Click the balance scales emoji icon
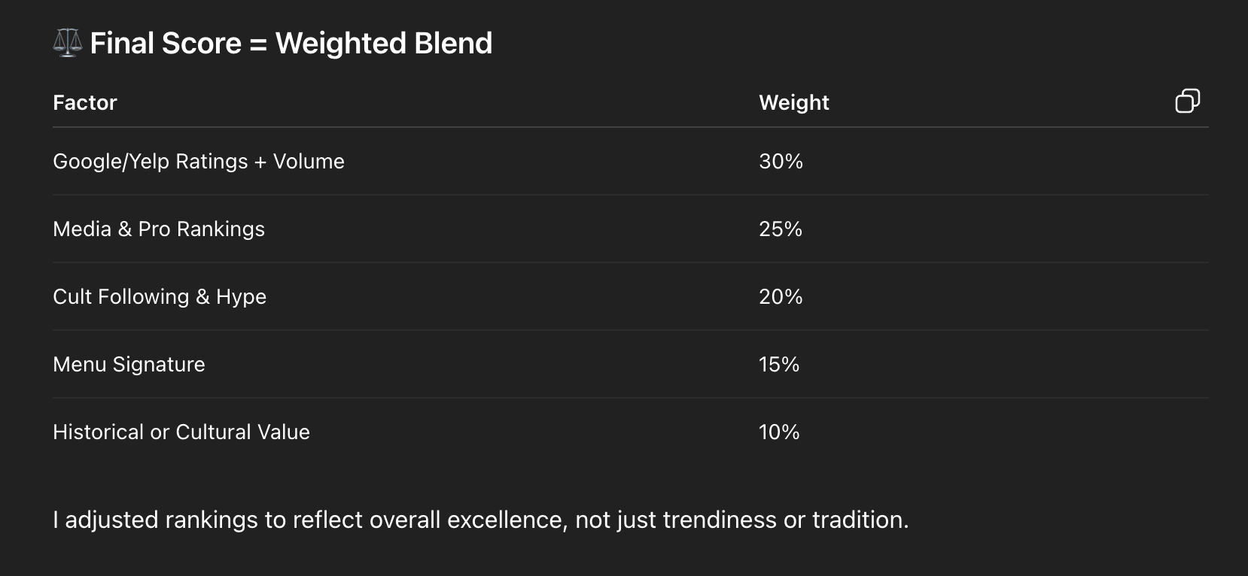 click(x=67, y=43)
